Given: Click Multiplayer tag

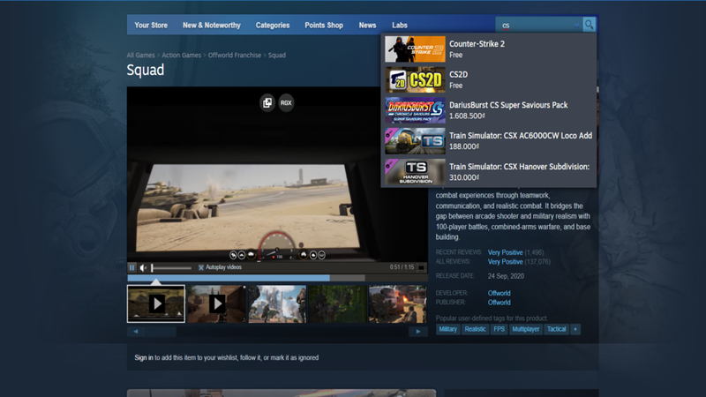Looking at the screenshot, I should (x=525, y=329).
